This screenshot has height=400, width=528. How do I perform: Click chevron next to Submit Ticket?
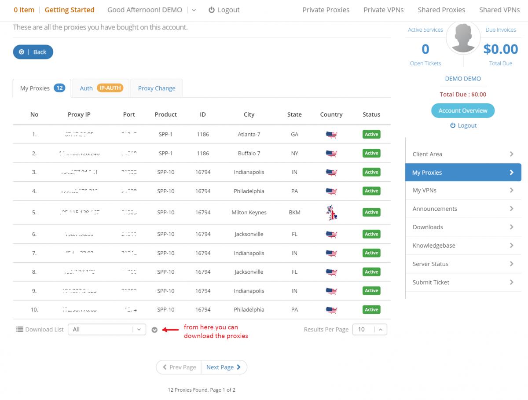coord(512,283)
